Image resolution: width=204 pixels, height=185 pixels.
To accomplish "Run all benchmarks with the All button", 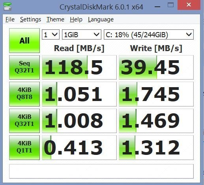I will (x=24, y=40).
